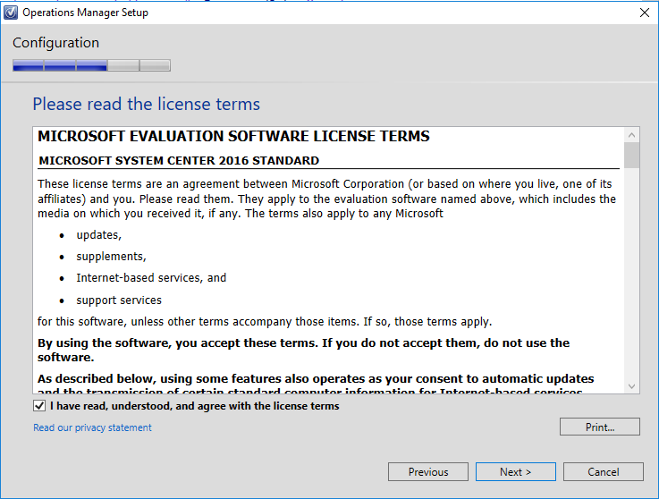Click the license text scroll down arrow
The height and width of the screenshot is (499, 659).
point(631,386)
